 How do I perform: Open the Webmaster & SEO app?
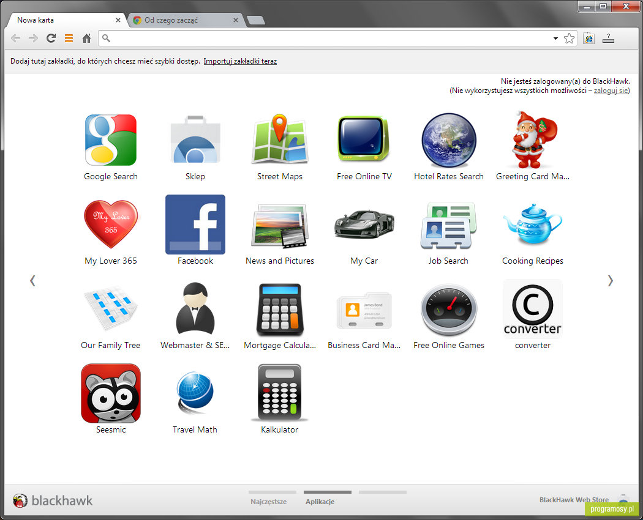point(195,308)
